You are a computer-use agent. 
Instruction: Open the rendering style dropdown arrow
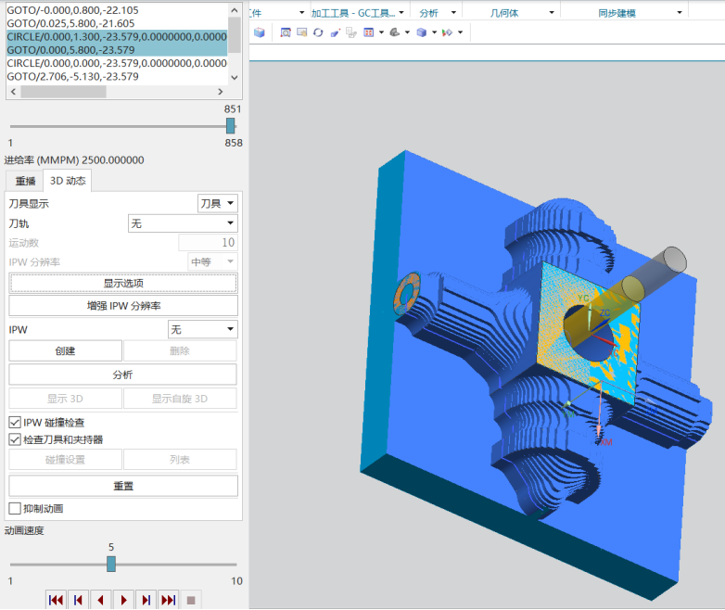pos(407,32)
